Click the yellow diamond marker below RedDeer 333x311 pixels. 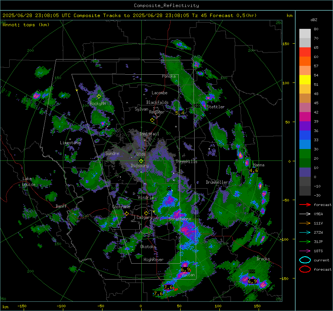(152, 120)
